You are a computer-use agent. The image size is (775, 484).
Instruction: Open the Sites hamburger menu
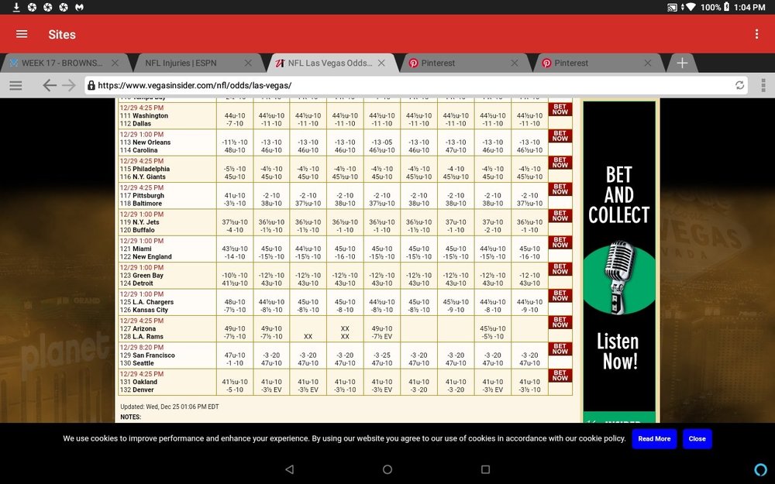click(22, 34)
